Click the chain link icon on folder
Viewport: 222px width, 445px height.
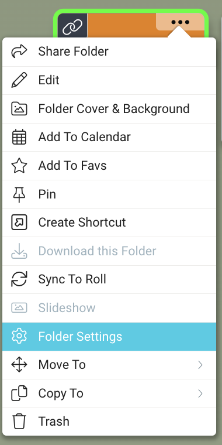[x=72, y=26]
